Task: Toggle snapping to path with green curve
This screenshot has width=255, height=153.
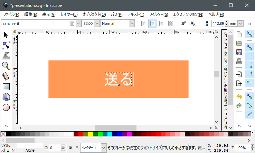Action: [249, 105]
